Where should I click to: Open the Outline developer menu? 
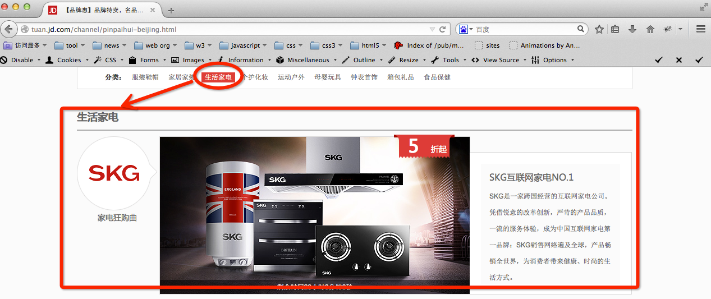[x=361, y=60]
